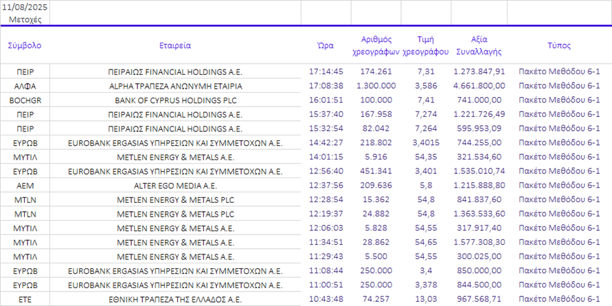This screenshot has height=306, width=612.
Task: Select the time cell 12:37:56
Action: coord(326,185)
